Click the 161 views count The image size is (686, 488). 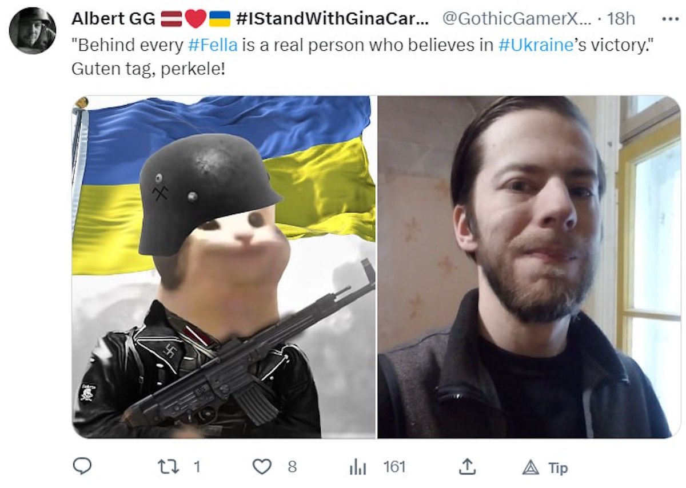(394, 467)
